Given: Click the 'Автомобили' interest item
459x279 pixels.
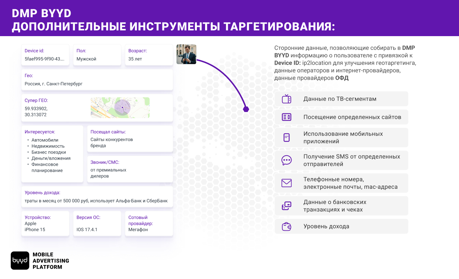Looking at the screenshot, I should pyautogui.click(x=45, y=140).
